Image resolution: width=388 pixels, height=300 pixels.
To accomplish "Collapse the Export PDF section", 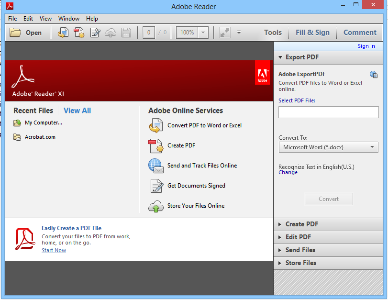I will (x=328, y=57).
